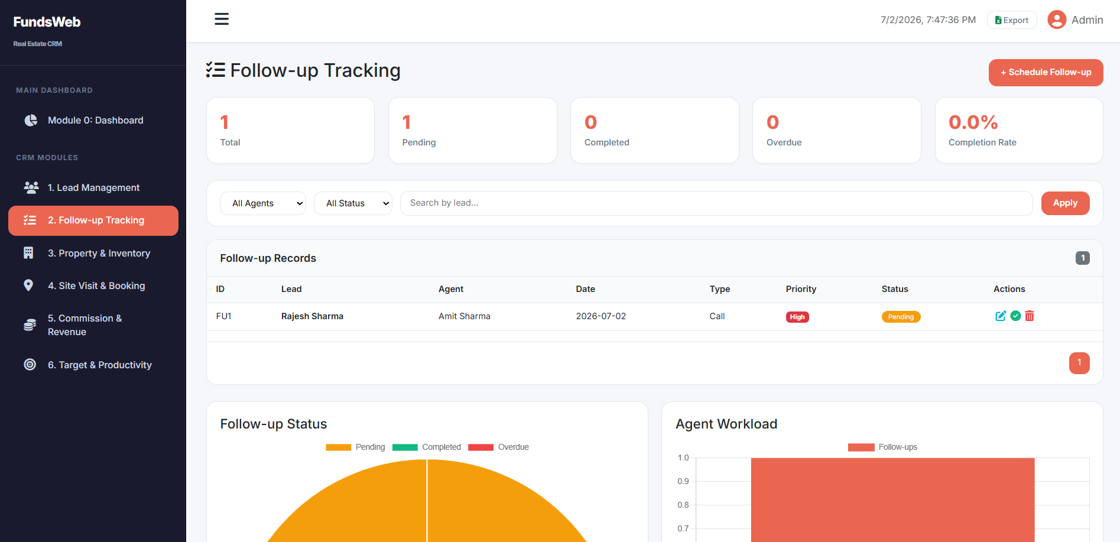Toggle Follow-ups legend swatch in workload chart
The image size is (1120, 542).
(x=861, y=447)
